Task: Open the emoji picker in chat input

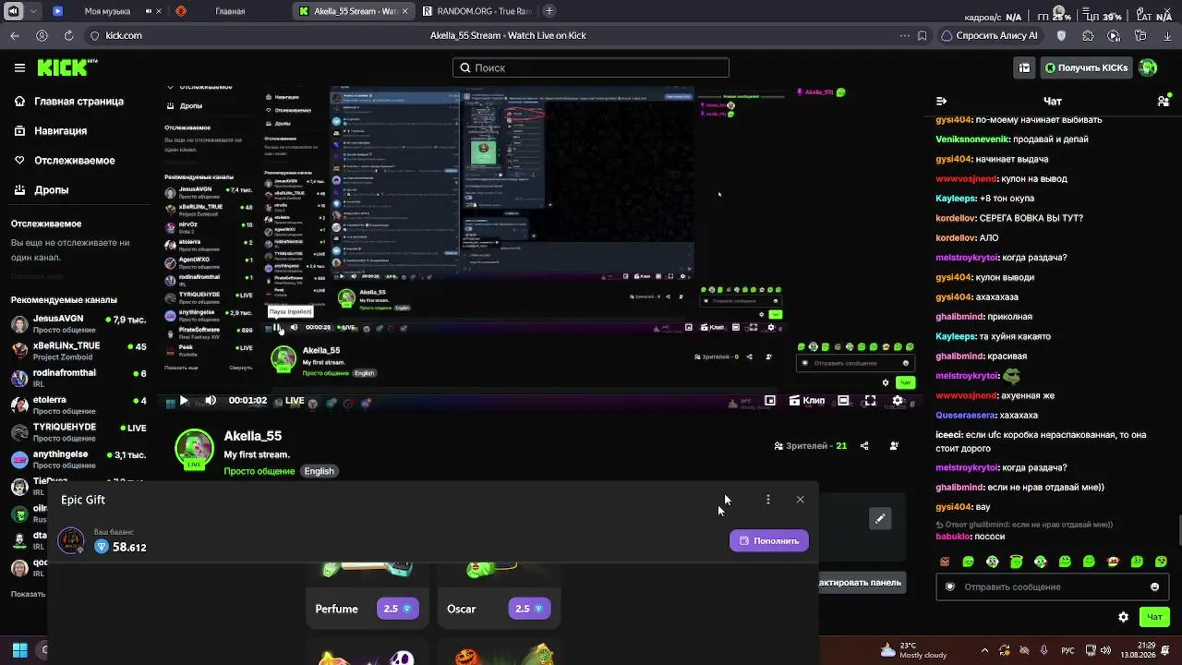Action: [x=1154, y=586]
